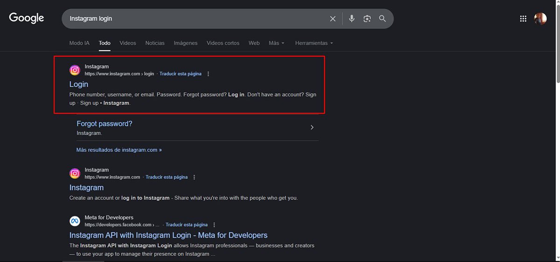The image size is (560, 262).
Task: Click the snippet starting 'The Instagram API with'
Action: (192, 250)
